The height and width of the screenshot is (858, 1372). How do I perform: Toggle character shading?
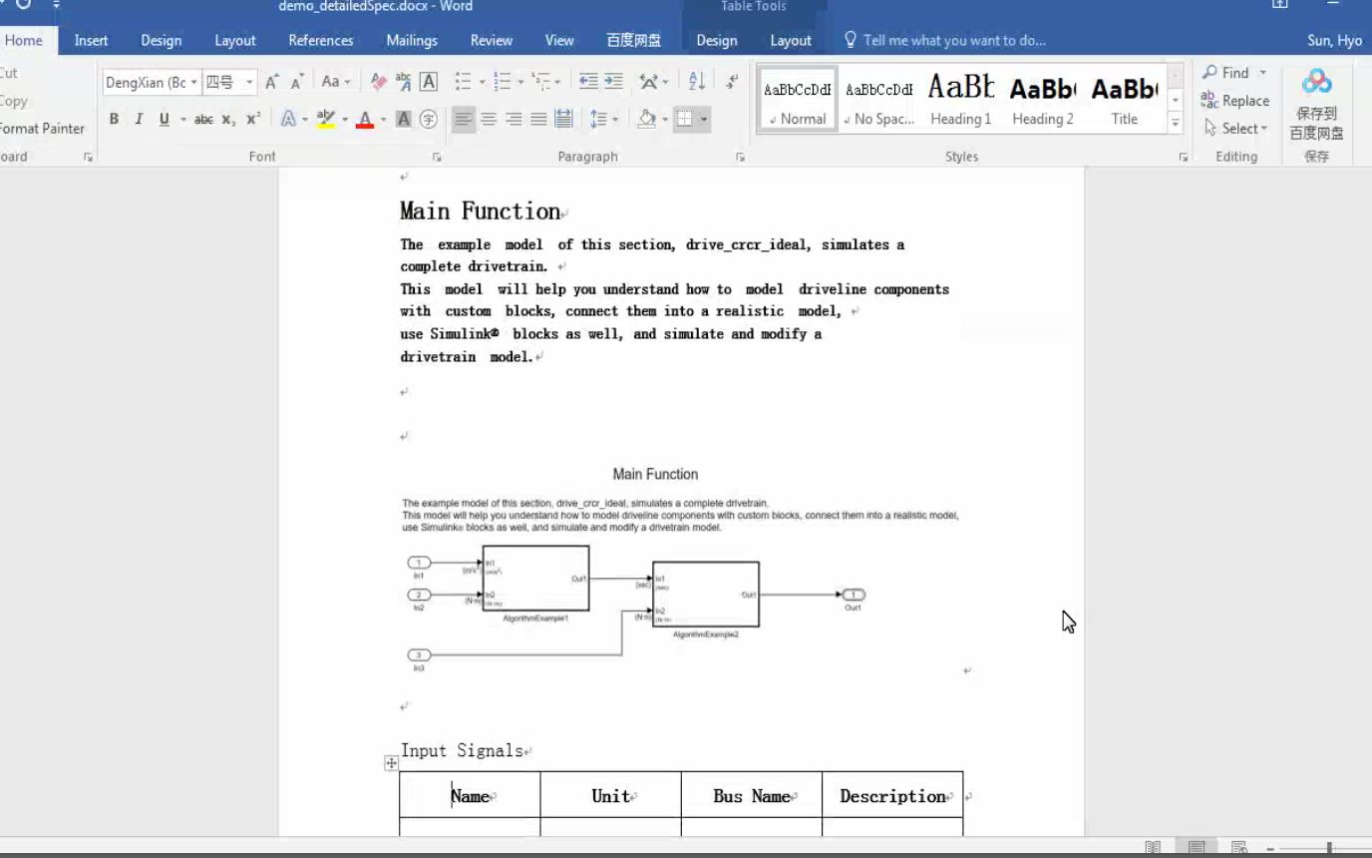404,119
